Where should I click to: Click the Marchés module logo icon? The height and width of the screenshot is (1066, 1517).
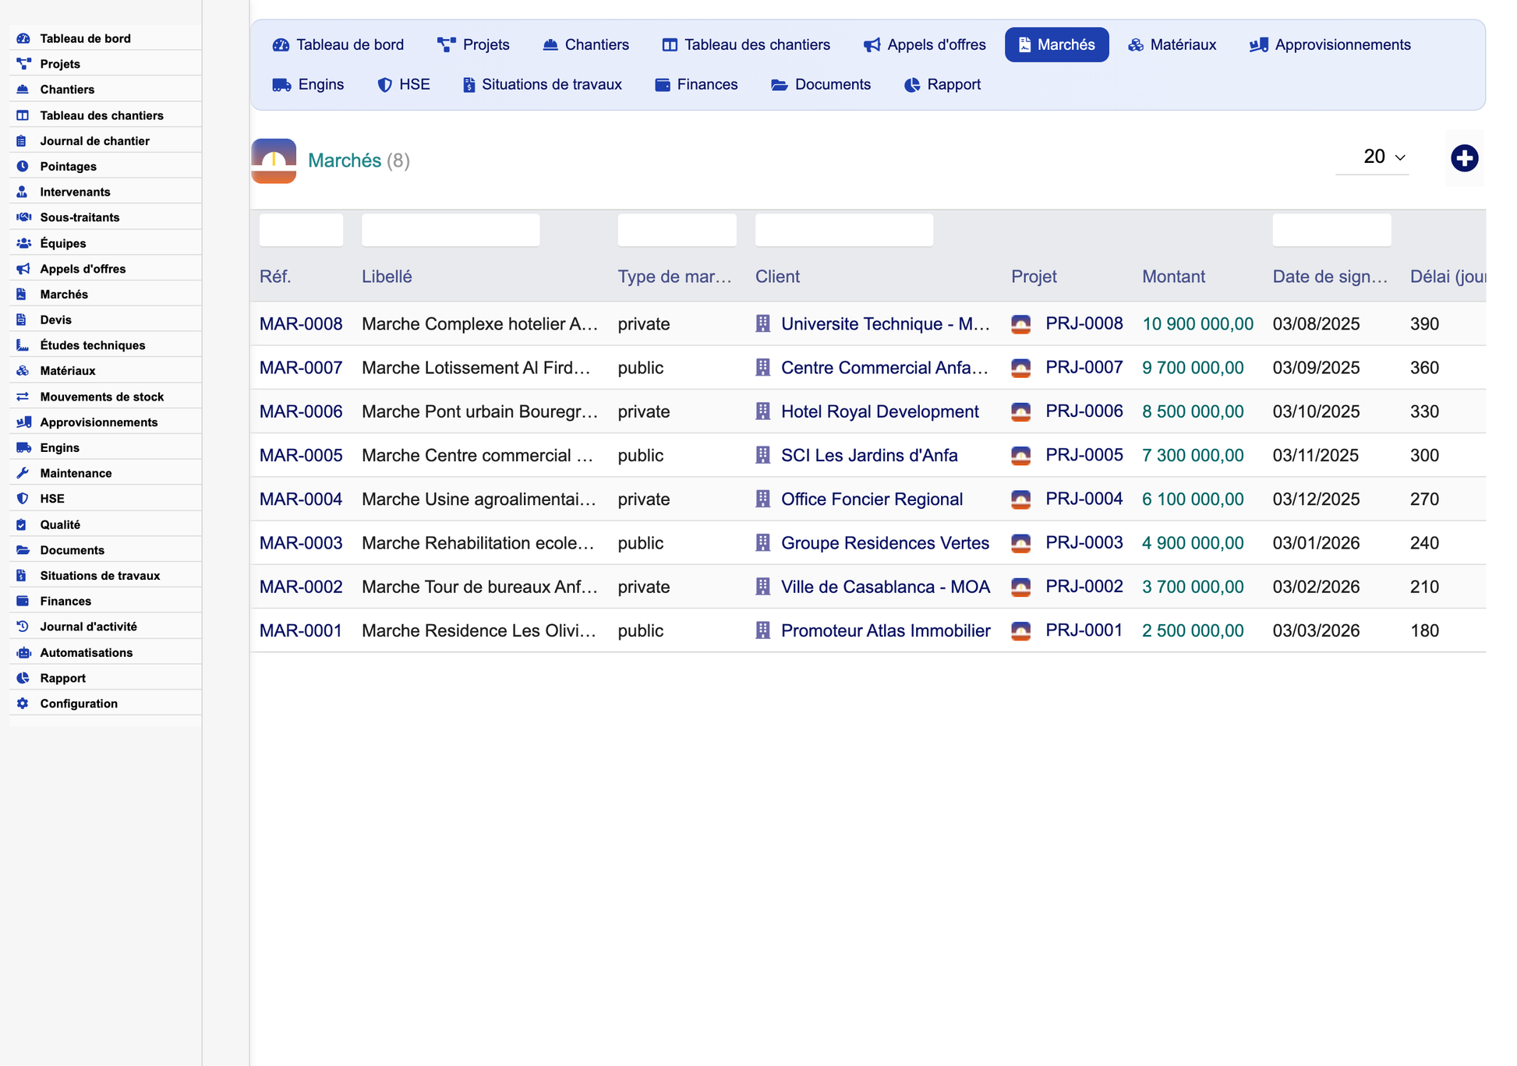(x=274, y=161)
